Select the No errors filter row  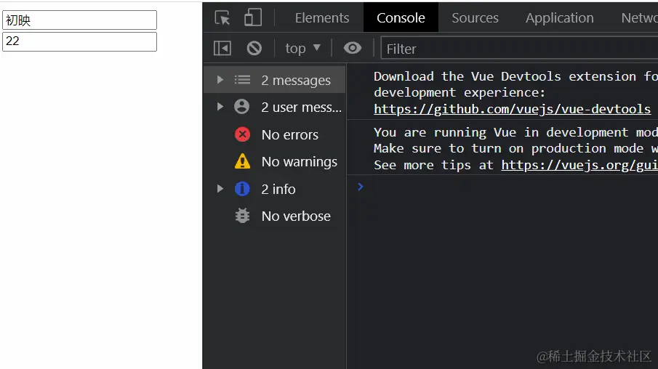pyautogui.click(x=275, y=134)
